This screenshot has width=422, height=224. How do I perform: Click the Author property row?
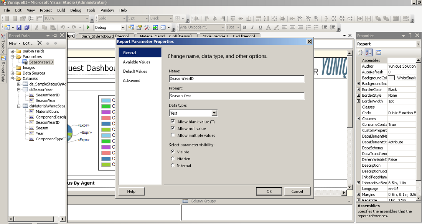(389, 66)
